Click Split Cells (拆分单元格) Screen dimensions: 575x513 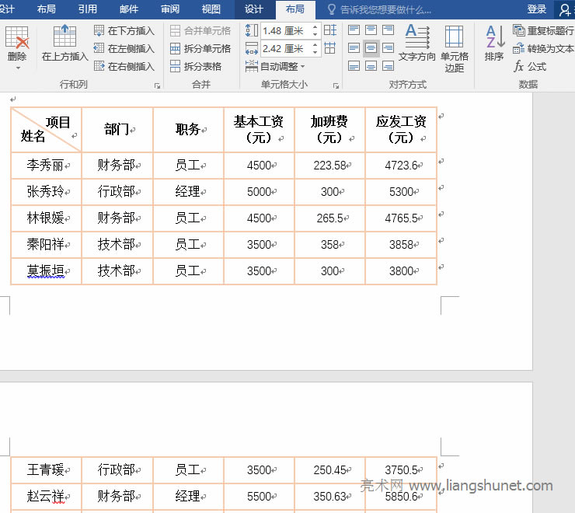(200, 48)
